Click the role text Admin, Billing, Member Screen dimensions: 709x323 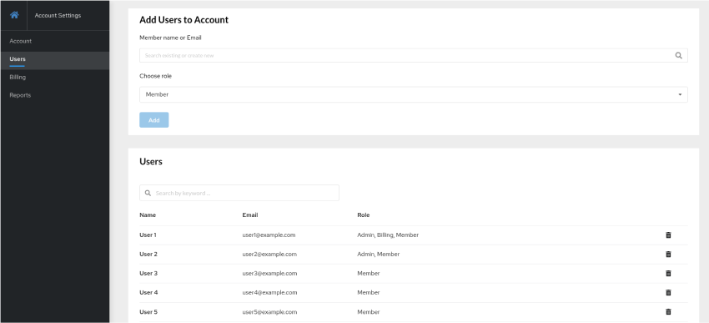point(388,235)
